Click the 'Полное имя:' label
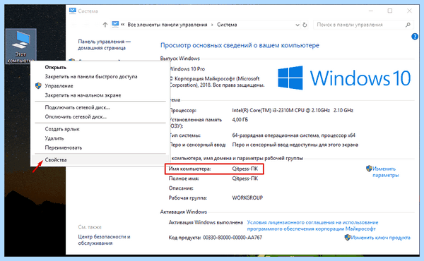The height and width of the screenshot is (261, 424). pos(184,178)
